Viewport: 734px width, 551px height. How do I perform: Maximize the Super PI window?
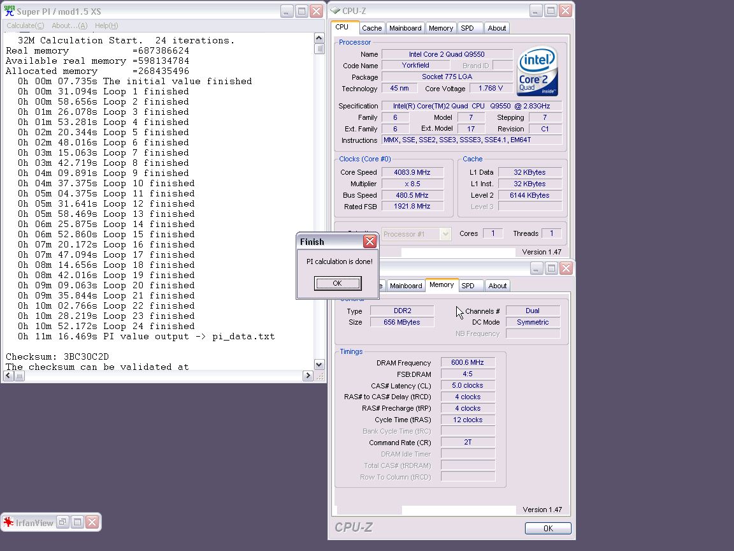[x=302, y=11]
